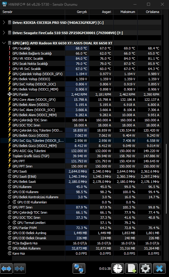Click the vertical scrollbar thumb

(x=166, y=179)
